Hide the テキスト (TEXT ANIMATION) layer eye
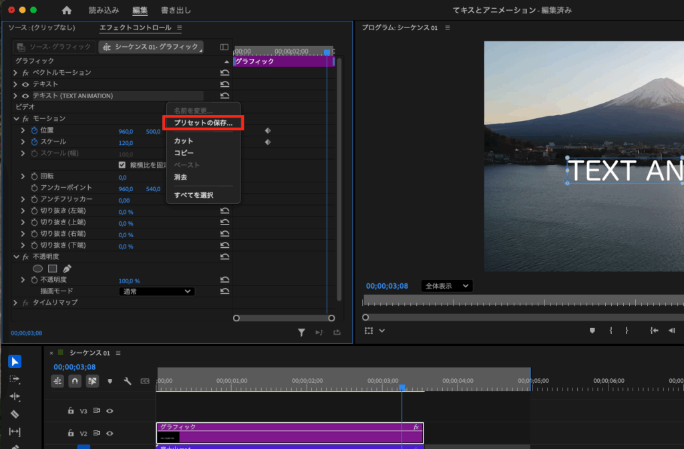This screenshot has width=684, height=449. point(25,96)
